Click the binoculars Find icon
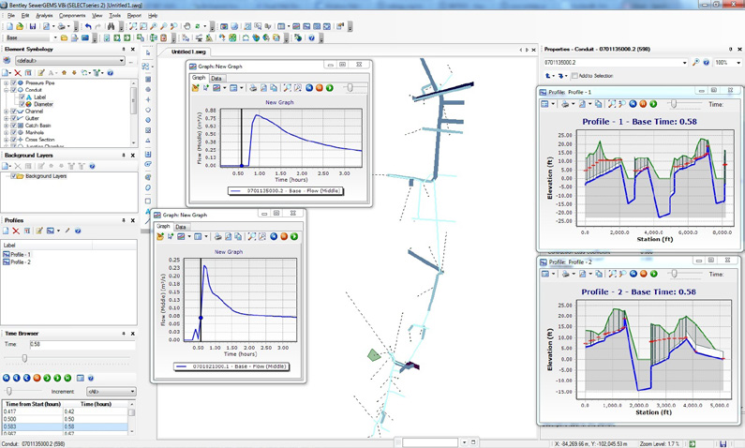This screenshot has width=745, height=448. [111, 26]
